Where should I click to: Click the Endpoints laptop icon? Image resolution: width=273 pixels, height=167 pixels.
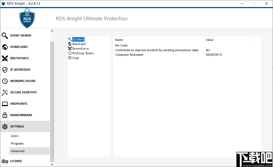(x=5, y=104)
